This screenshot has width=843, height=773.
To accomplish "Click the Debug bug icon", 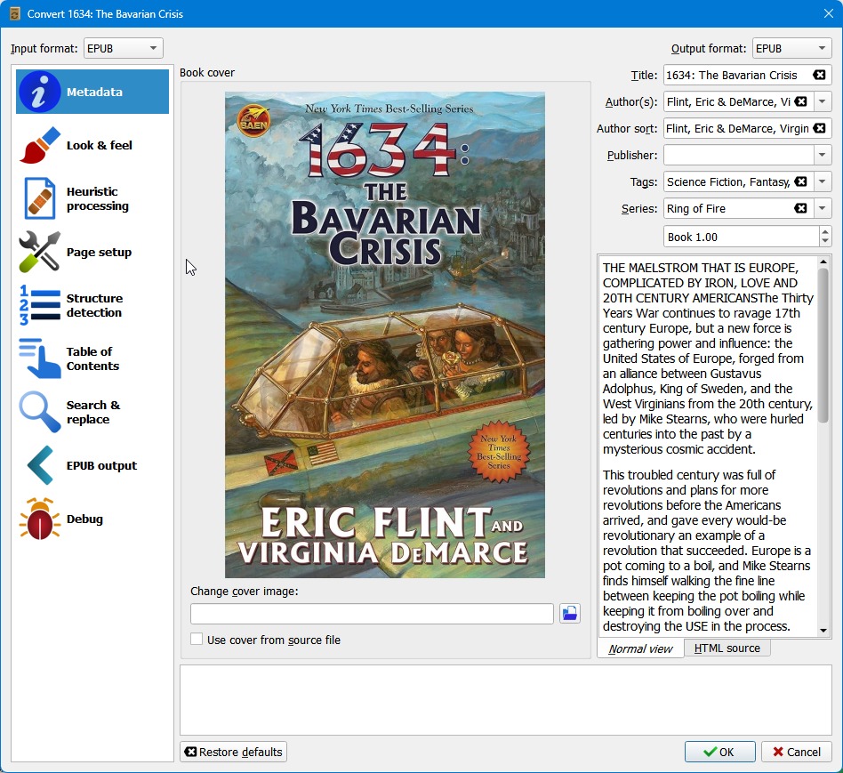I will [39, 519].
